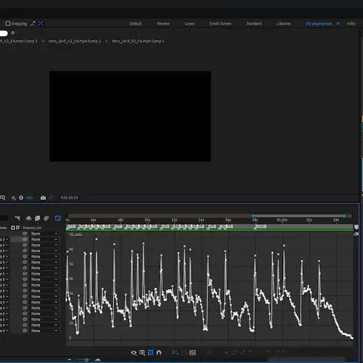Toggle the Snapping checkbox
The image size is (363, 363).
8,23
